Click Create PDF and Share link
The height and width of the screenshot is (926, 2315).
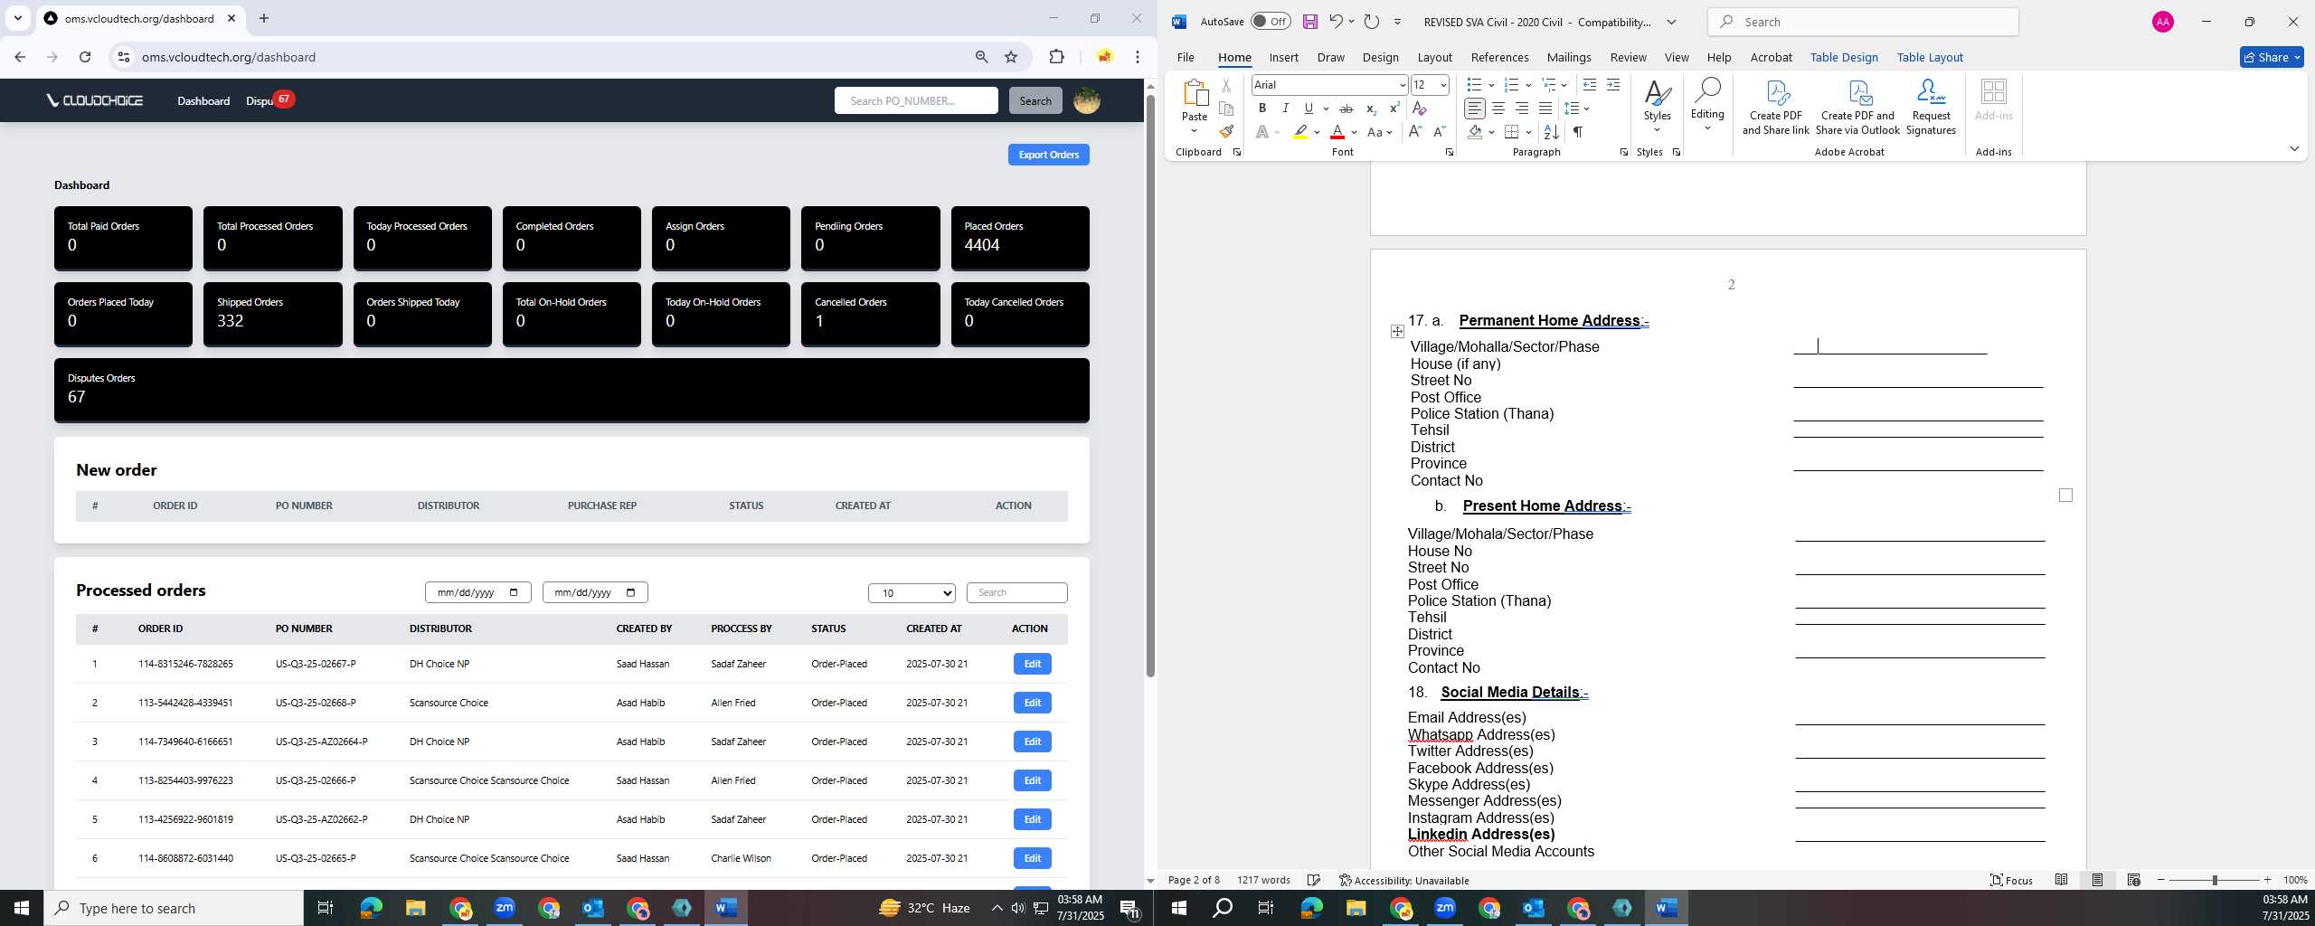1776,107
